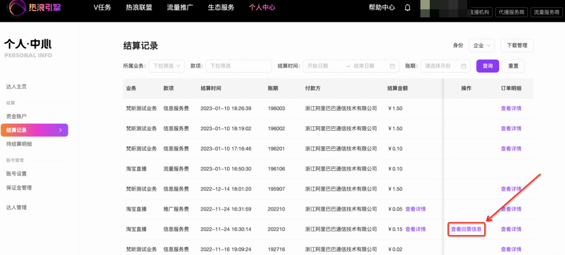Click the 付款方 column header

tap(313, 88)
